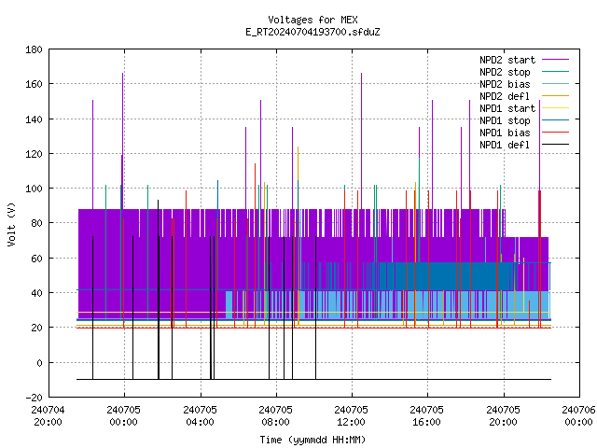
Task: Click the Time (yymmdd HH:MM) axis label
Action: click(312, 440)
